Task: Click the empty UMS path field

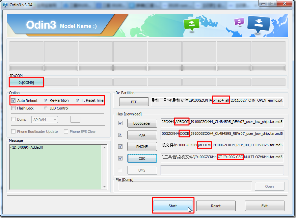Action: click(x=222, y=170)
